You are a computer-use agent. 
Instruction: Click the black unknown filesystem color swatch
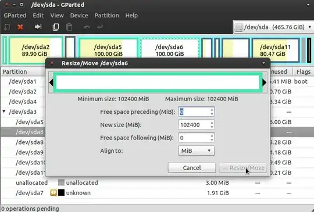[61, 193]
